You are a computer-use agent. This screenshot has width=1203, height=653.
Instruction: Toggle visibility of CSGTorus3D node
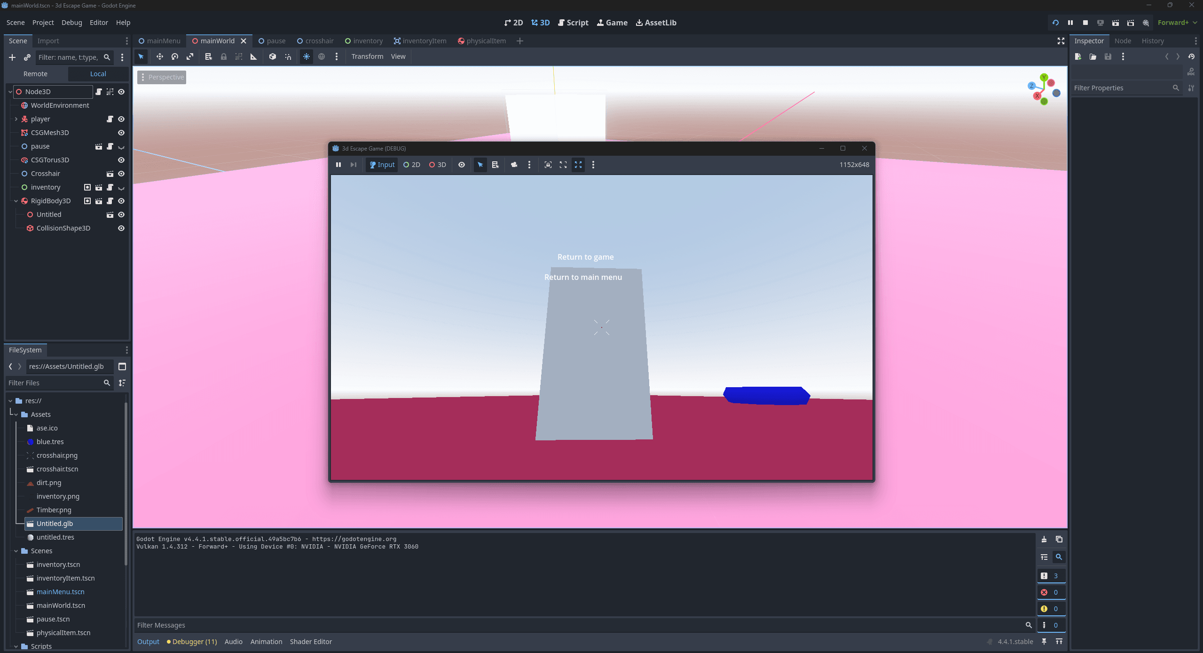pyautogui.click(x=121, y=160)
